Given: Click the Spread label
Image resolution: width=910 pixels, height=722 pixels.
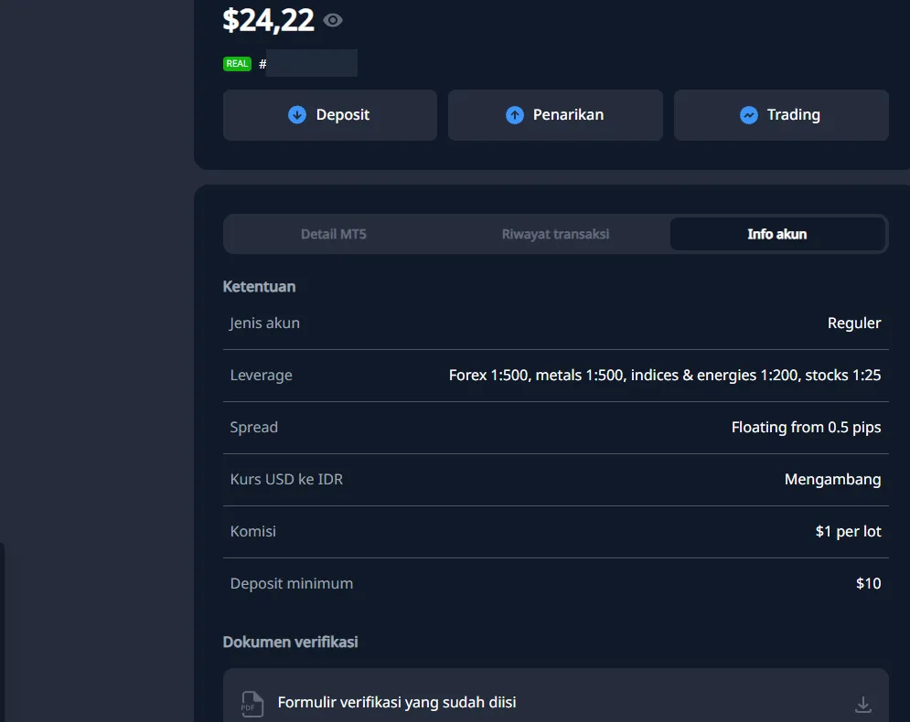Looking at the screenshot, I should [x=253, y=428].
